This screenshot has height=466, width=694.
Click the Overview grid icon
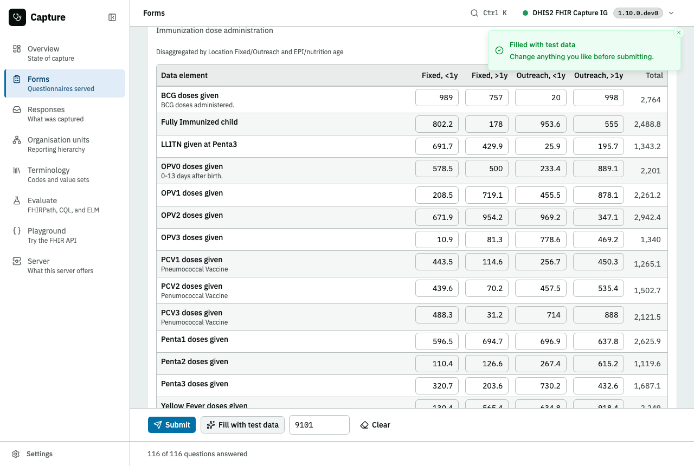coord(17,49)
